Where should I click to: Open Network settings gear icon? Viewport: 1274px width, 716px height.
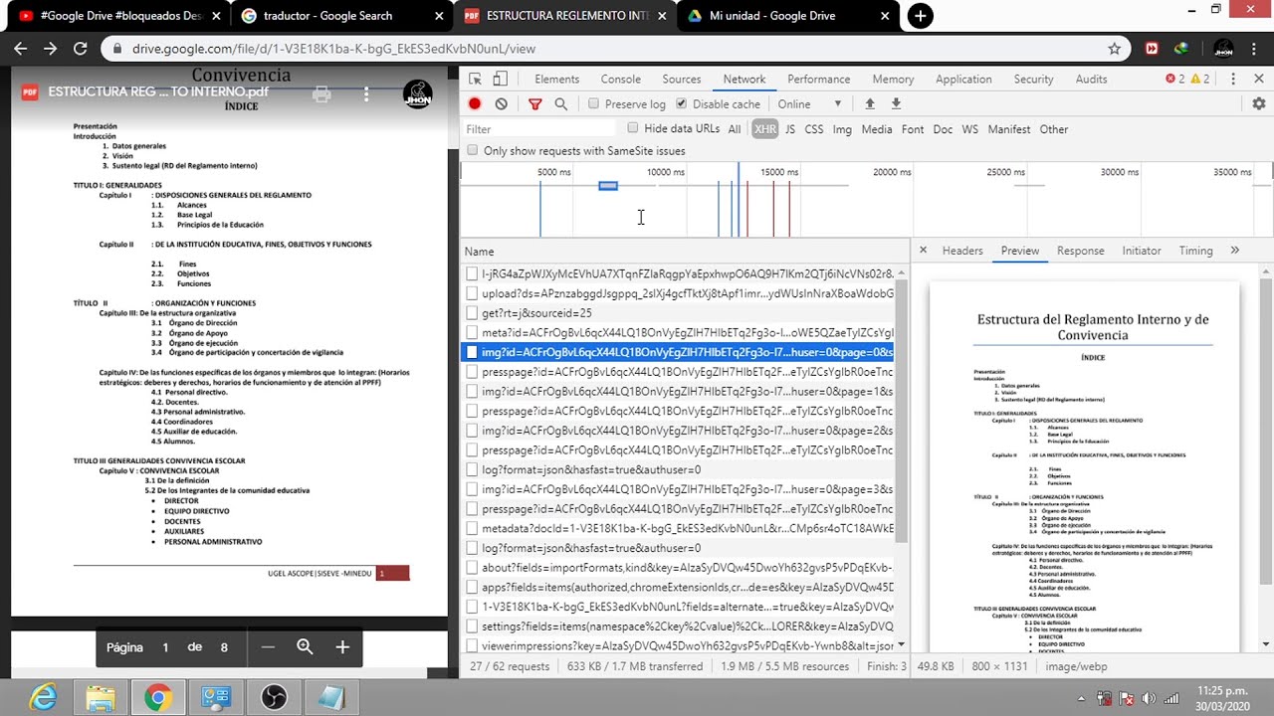click(1259, 103)
